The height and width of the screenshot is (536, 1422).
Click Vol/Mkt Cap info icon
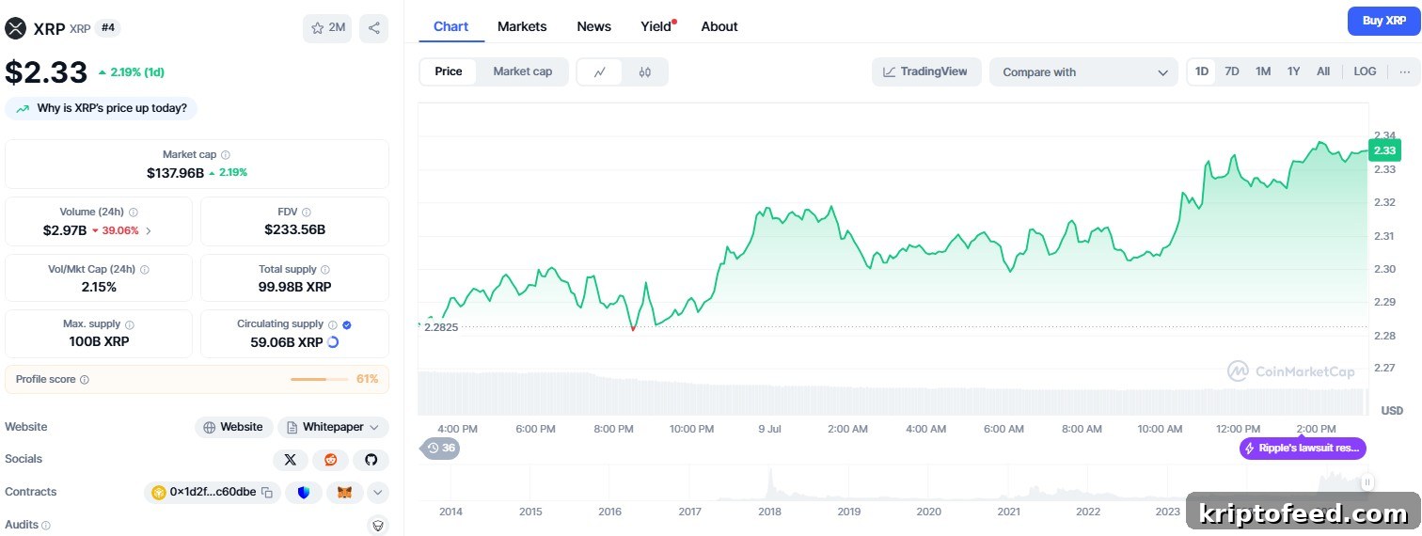pos(145,270)
